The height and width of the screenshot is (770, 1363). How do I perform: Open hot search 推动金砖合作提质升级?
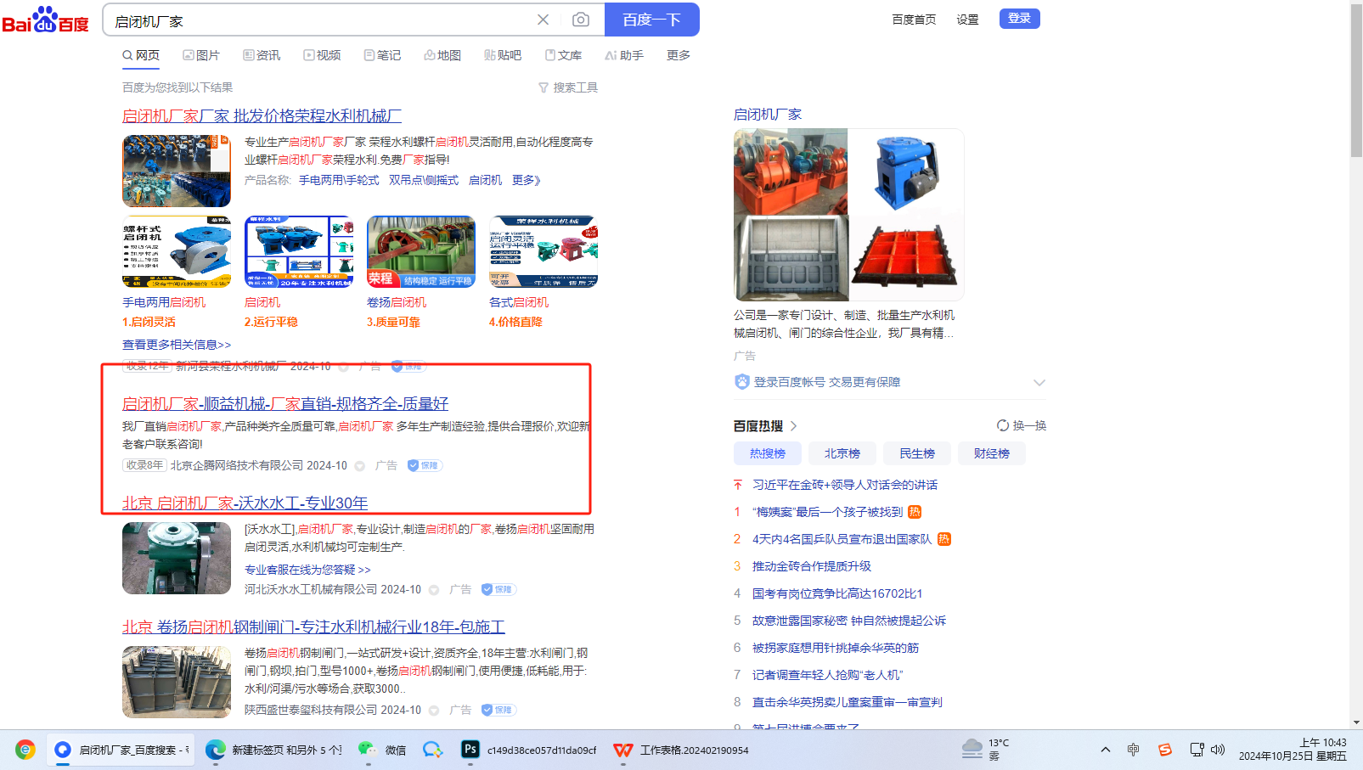pos(812,566)
